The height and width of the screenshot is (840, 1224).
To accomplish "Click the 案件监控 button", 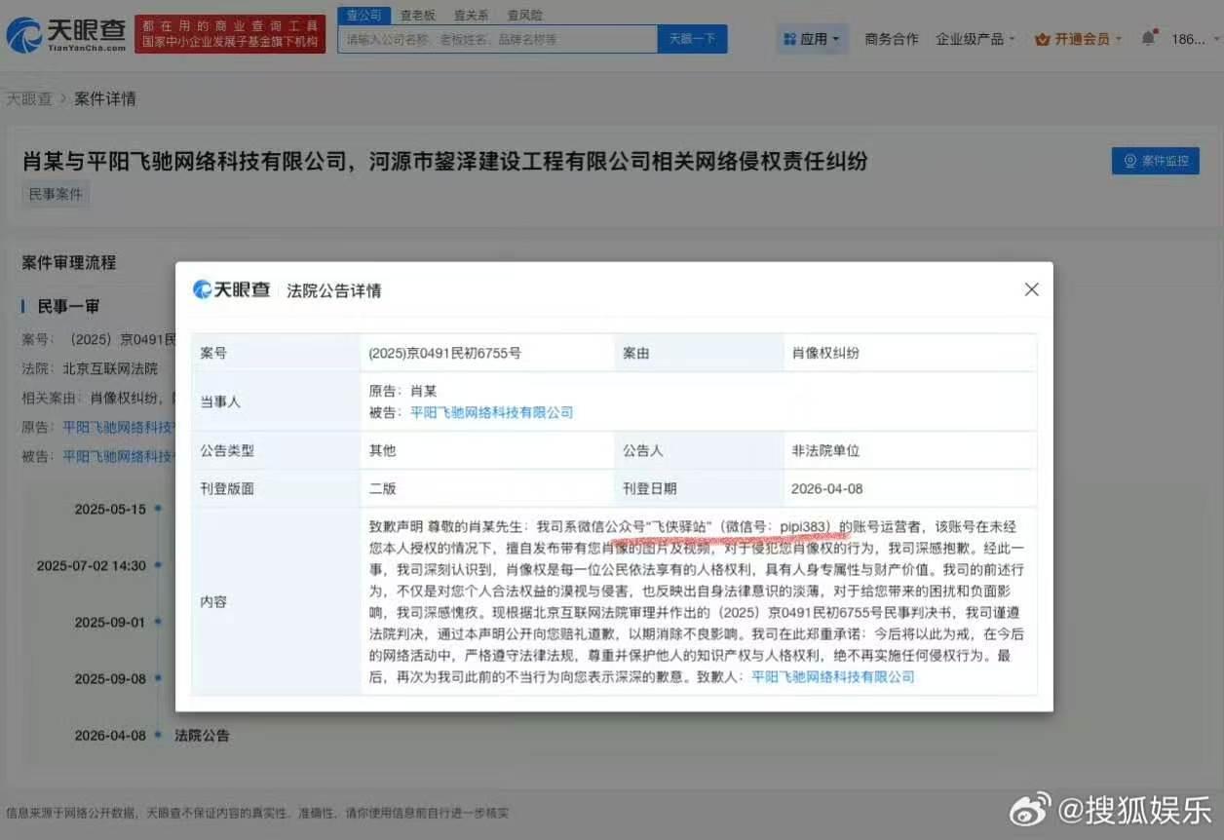I will (1156, 161).
